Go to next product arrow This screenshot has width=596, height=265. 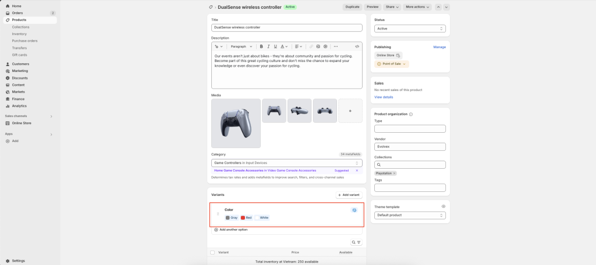pyautogui.click(x=446, y=7)
